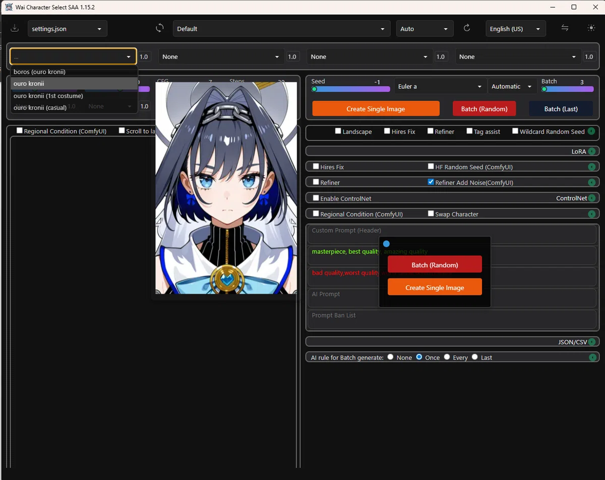Open the Default model dropdown
Image resolution: width=605 pixels, height=480 pixels.
click(x=282, y=29)
